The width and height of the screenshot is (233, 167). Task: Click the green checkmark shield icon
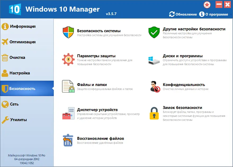pyautogui.click(x=154, y=32)
